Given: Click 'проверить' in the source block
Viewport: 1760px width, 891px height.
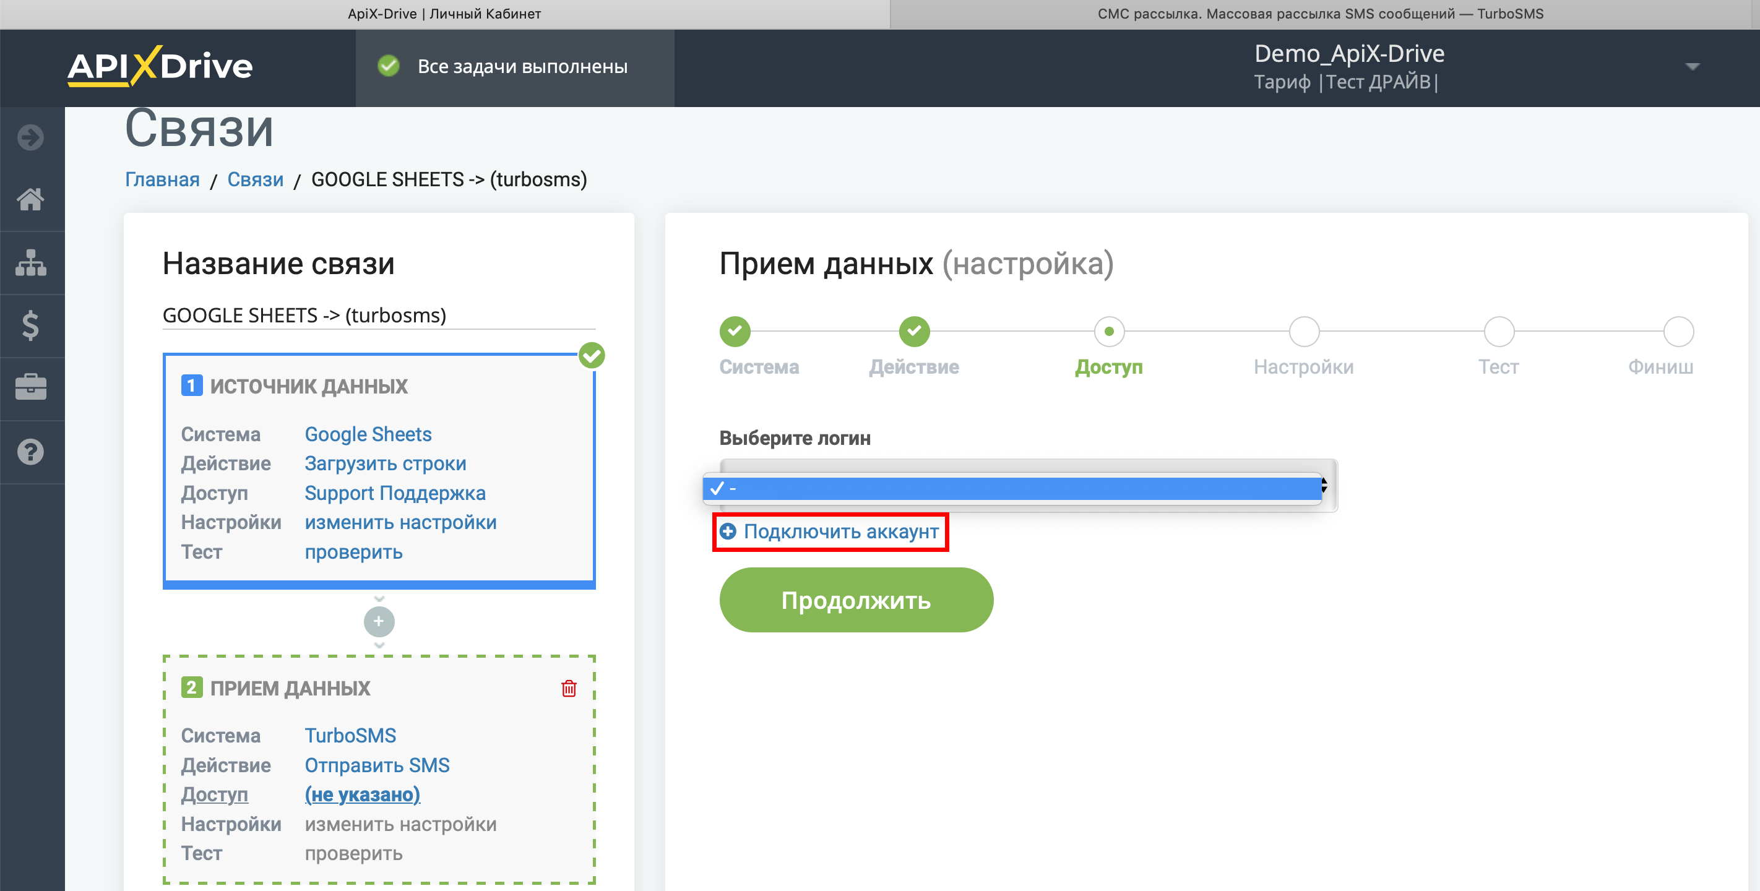Looking at the screenshot, I should tap(353, 551).
